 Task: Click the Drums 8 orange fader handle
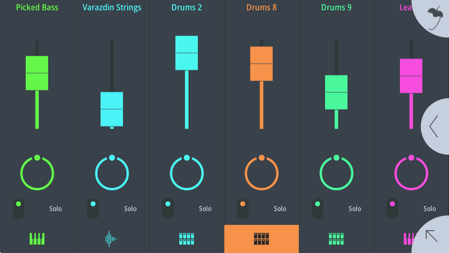coord(261,64)
